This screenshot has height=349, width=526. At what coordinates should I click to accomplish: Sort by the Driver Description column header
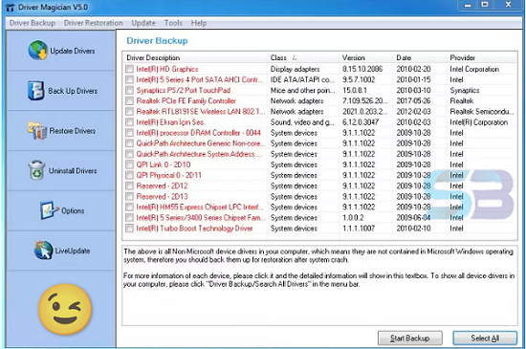pyautogui.click(x=195, y=57)
